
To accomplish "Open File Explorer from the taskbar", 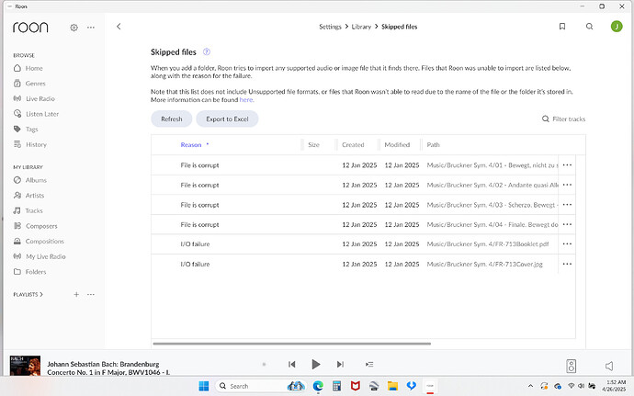I will (x=392, y=386).
